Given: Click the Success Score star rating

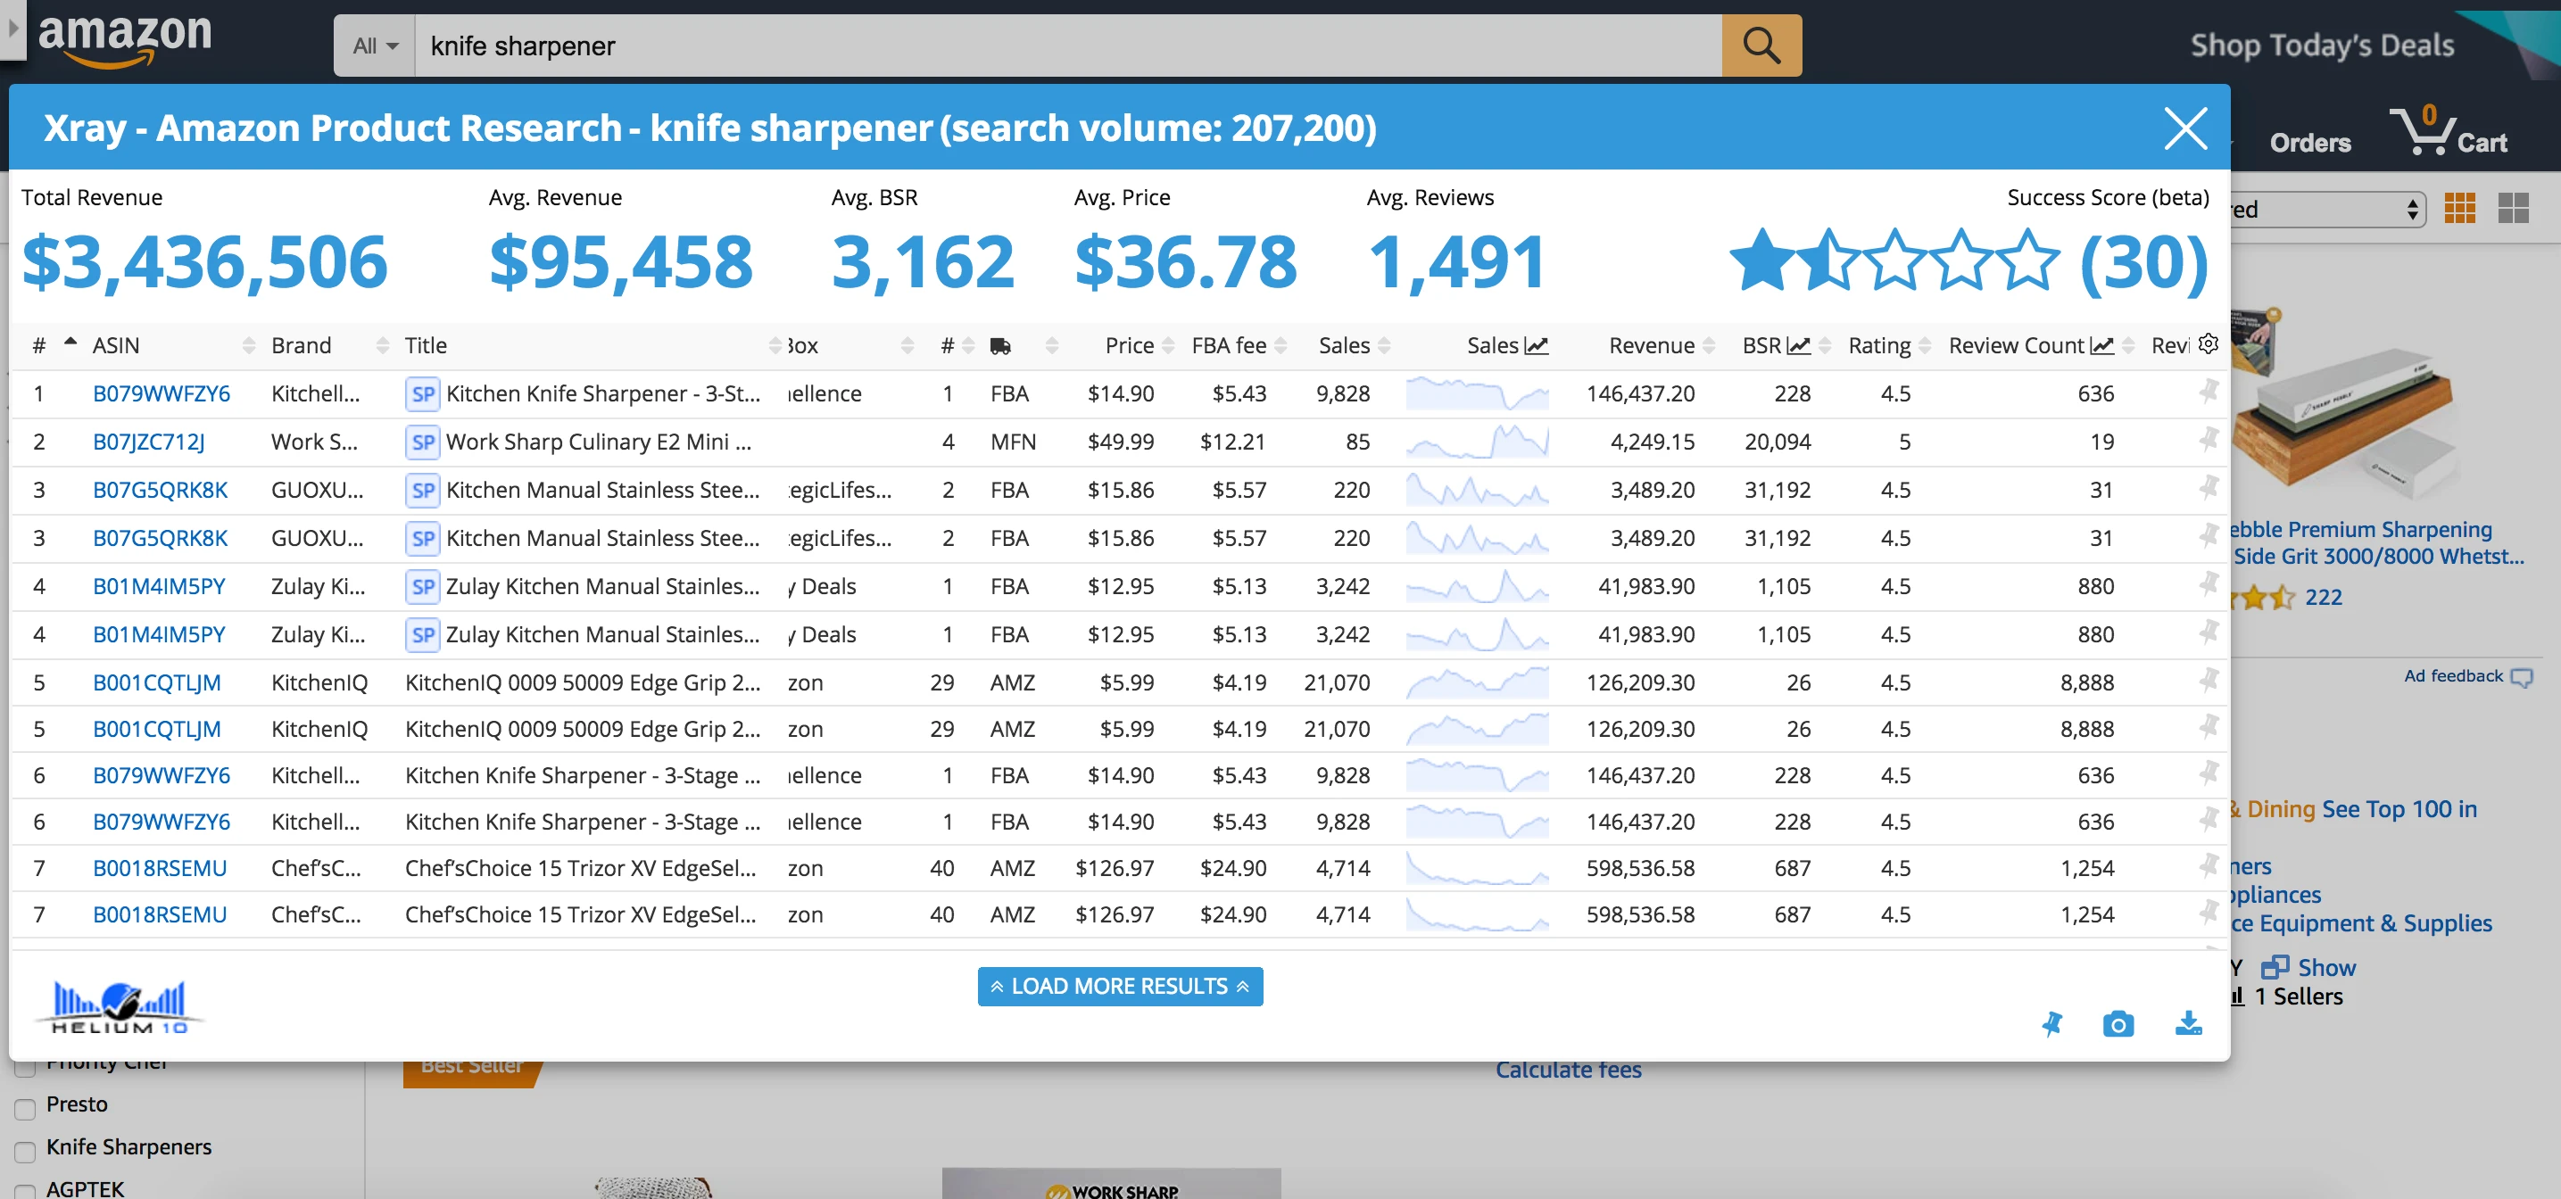Looking at the screenshot, I should point(1894,260).
